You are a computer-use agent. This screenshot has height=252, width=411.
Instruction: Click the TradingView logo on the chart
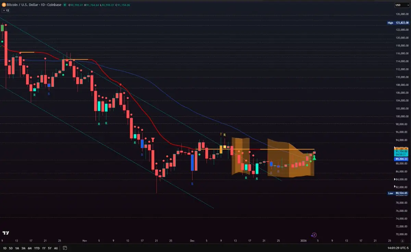tap(5, 232)
